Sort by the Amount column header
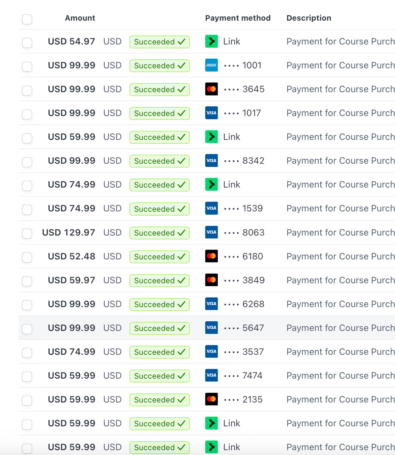 (80, 18)
